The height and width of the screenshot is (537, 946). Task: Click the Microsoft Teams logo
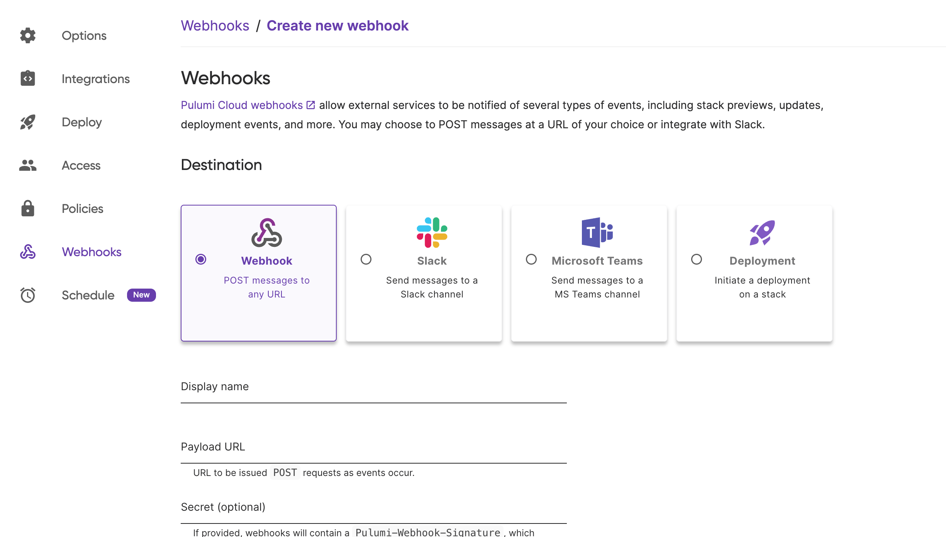coord(597,233)
